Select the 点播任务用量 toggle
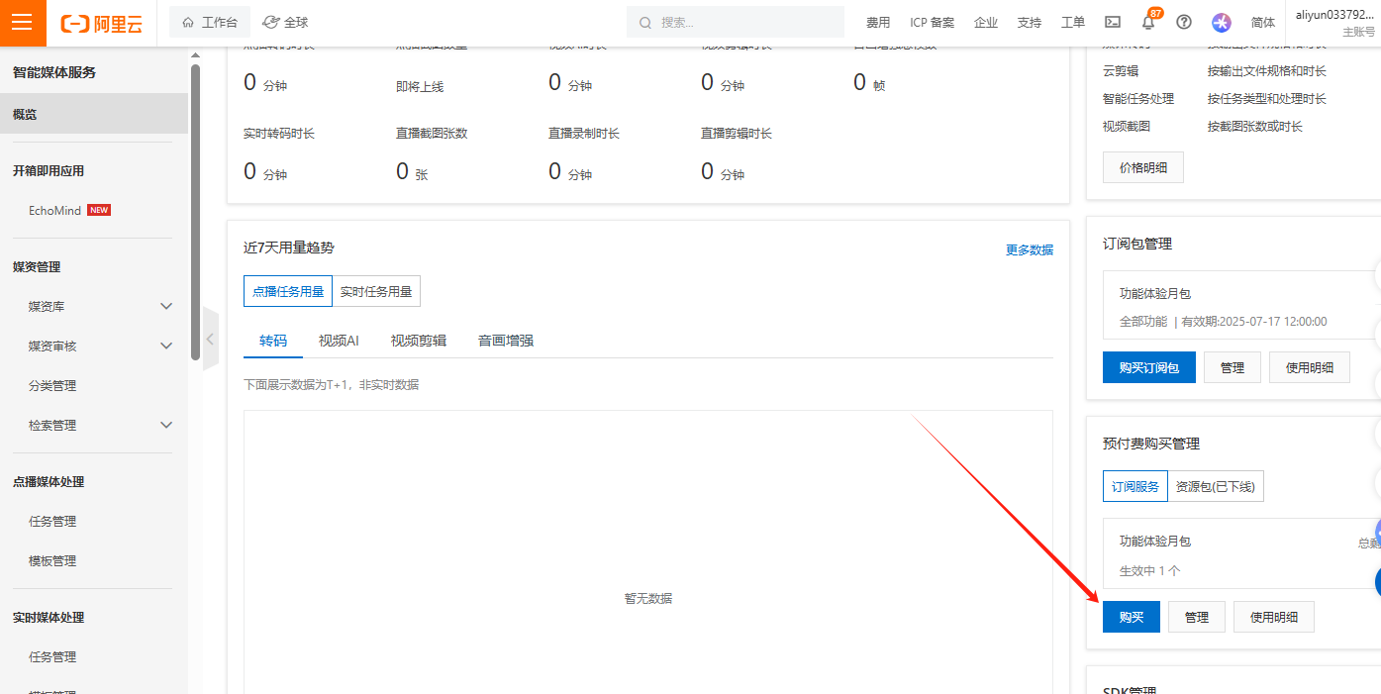This screenshot has height=694, width=1381. coord(288,292)
